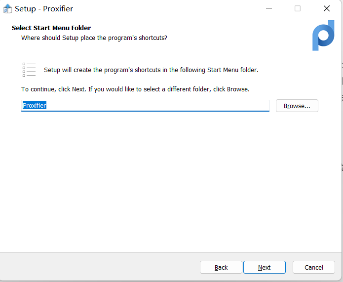
Task: Close the Proxifier Setup window
Action: tap(326, 9)
